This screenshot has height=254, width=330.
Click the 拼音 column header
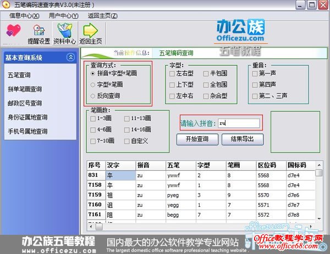[151, 166]
